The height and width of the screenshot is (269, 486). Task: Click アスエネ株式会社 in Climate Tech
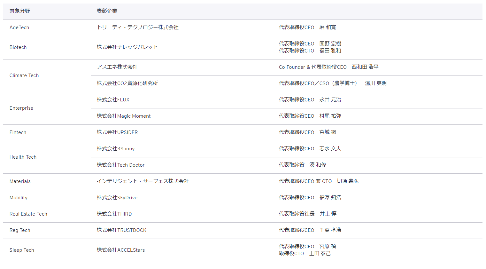click(117, 67)
